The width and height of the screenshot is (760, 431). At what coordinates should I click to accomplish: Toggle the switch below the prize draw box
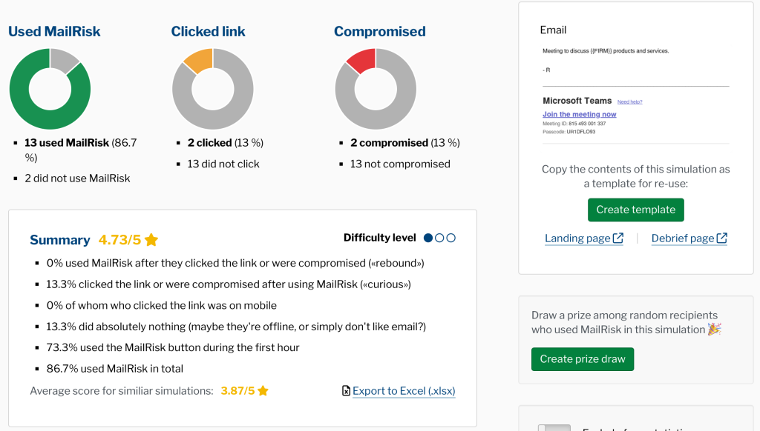[554, 428]
